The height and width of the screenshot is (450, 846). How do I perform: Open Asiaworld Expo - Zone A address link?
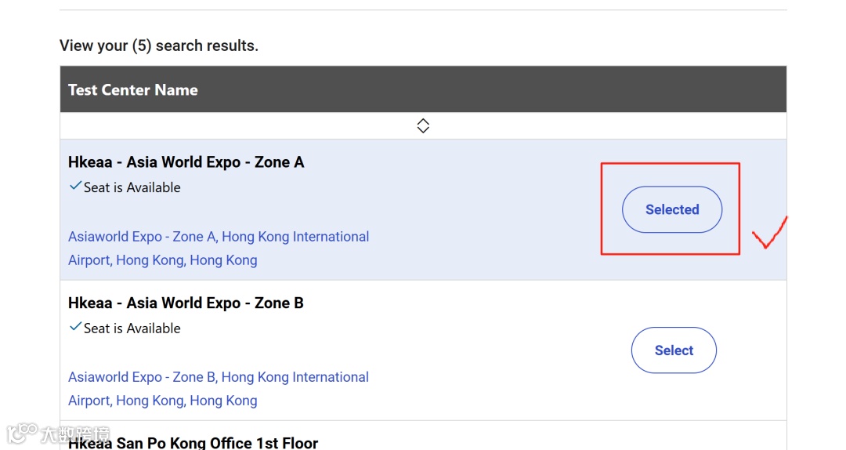click(x=219, y=249)
